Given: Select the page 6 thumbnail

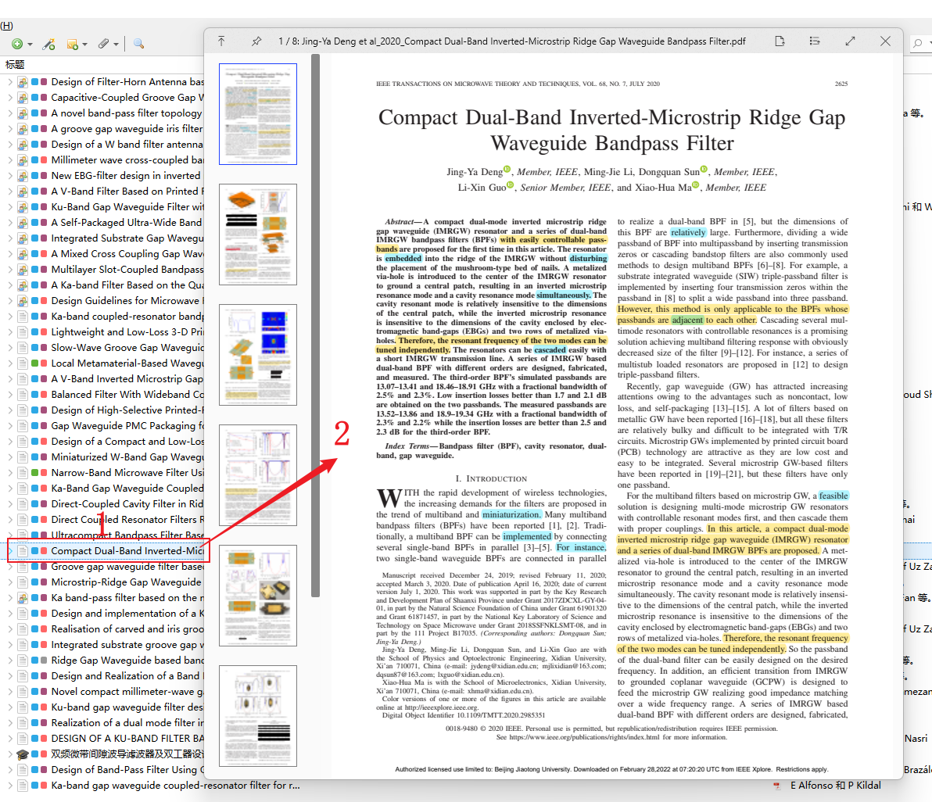Looking at the screenshot, I should 257,716.
